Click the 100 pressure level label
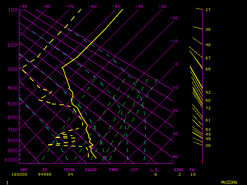 tap(13, 10)
